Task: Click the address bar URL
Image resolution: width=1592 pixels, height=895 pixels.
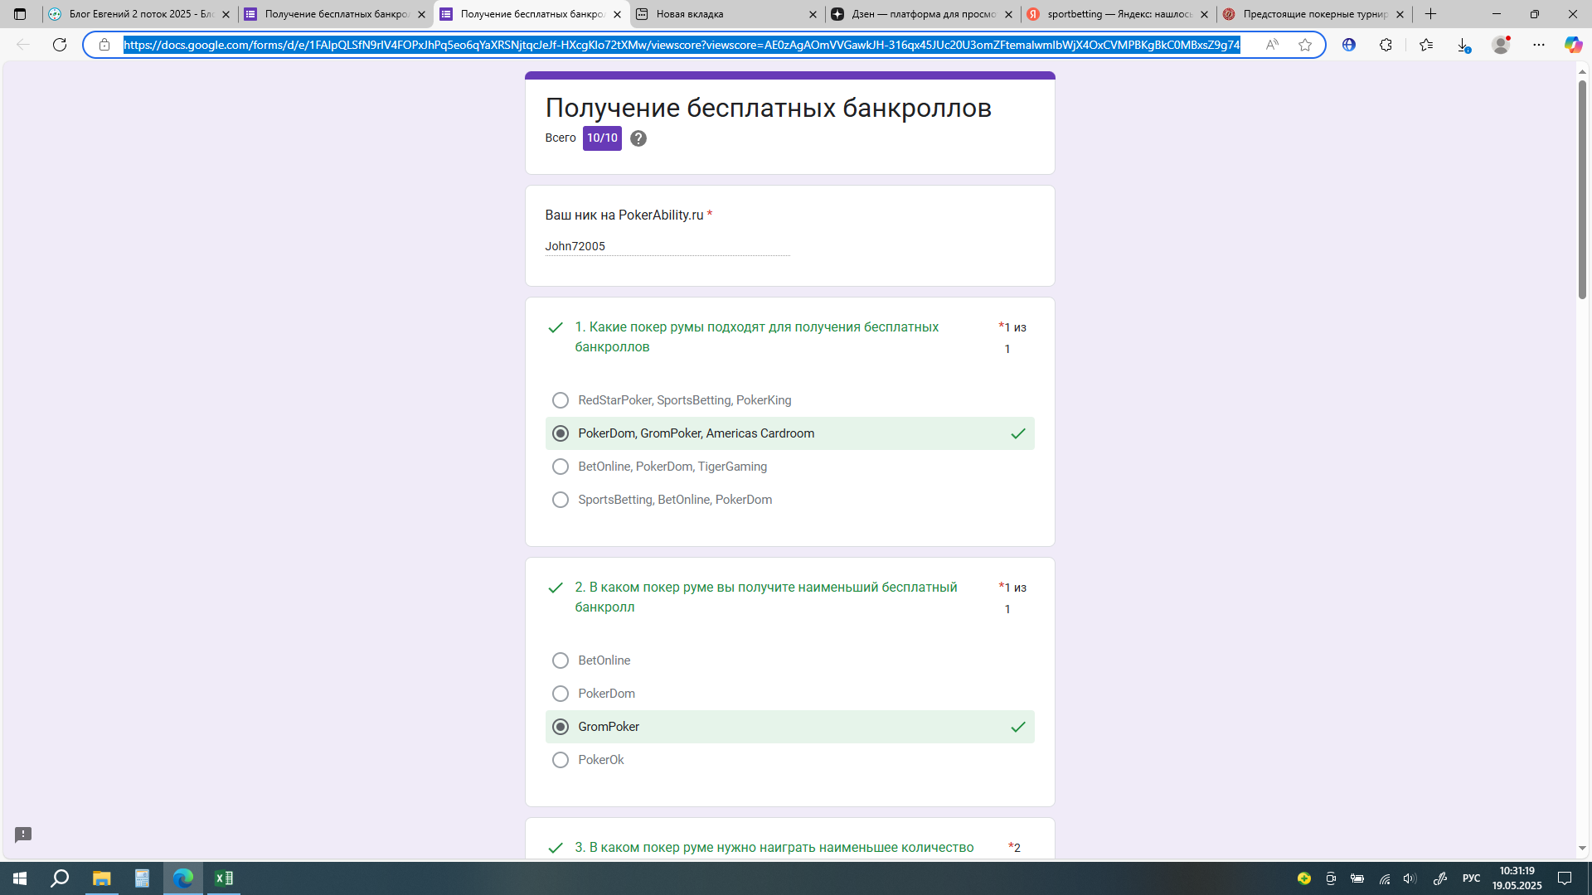Action: coord(682,45)
